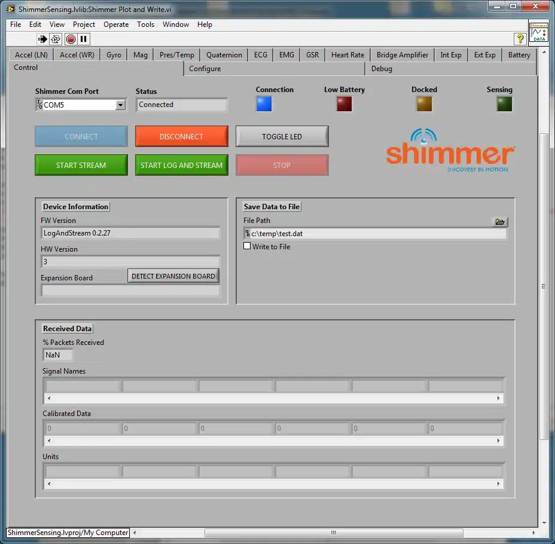Click the START STREAM button

click(x=81, y=165)
